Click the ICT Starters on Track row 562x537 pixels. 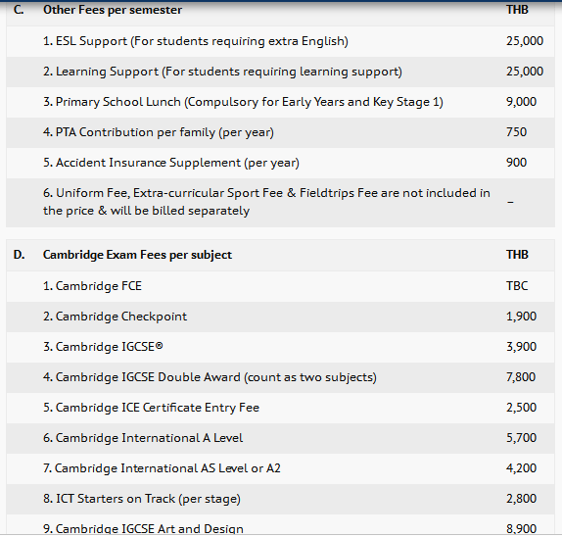point(280,499)
